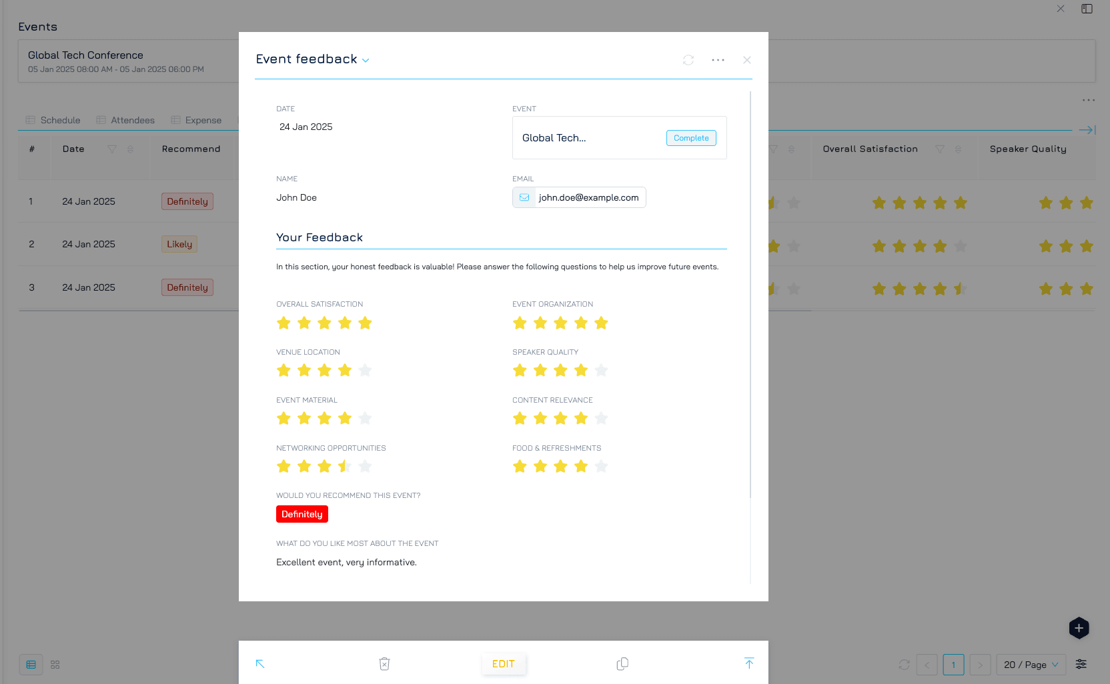The height and width of the screenshot is (684, 1110).
Task: Click the diagonal arrow icon at bottom left of dialog
Action: (x=260, y=664)
